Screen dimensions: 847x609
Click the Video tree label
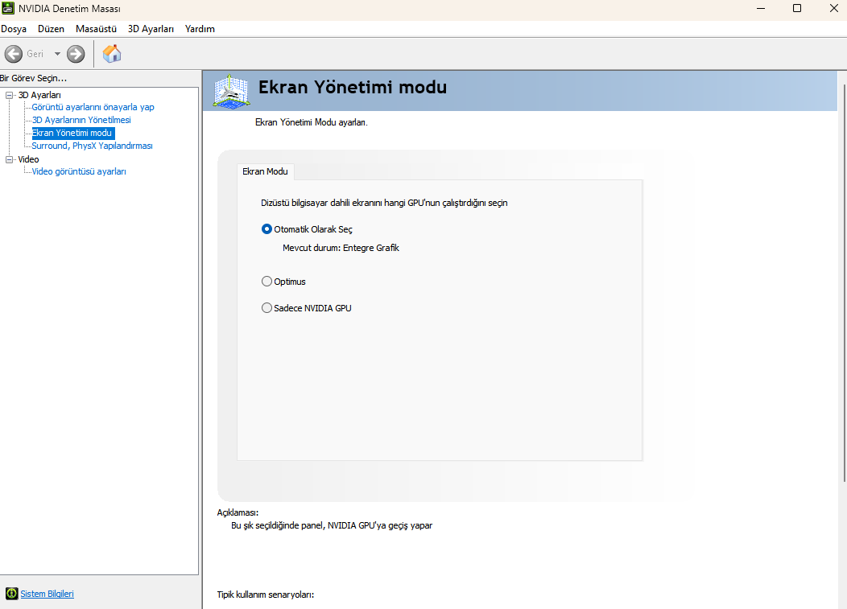(x=29, y=159)
